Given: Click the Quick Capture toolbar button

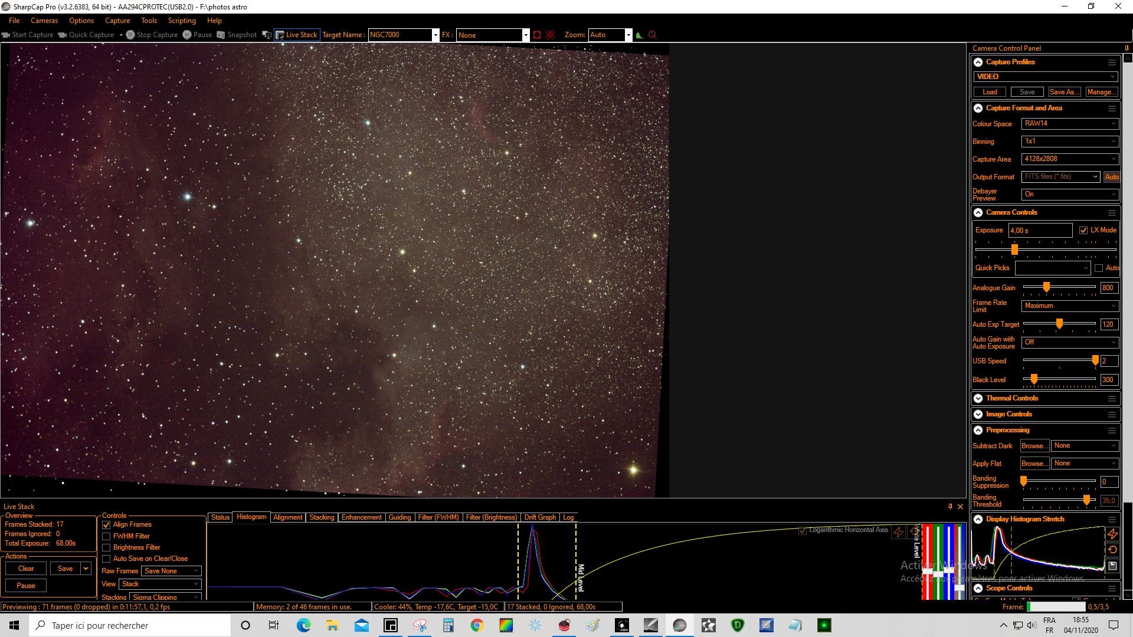Looking at the screenshot, I should click(86, 35).
